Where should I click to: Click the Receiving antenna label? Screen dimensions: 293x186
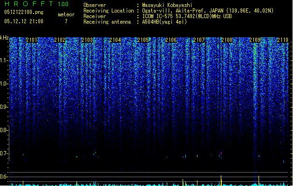107,22
